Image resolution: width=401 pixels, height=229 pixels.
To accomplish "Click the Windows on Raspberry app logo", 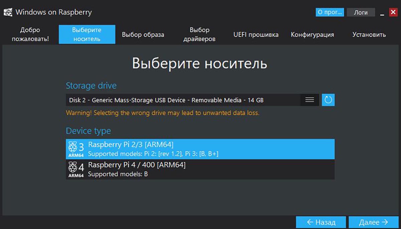I will coord(8,12).
